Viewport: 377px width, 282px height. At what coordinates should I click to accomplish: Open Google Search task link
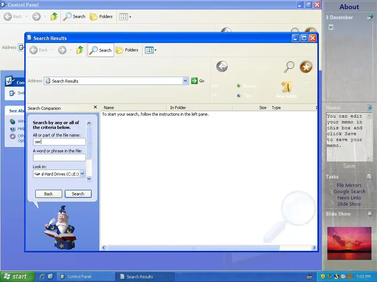pyautogui.click(x=349, y=191)
